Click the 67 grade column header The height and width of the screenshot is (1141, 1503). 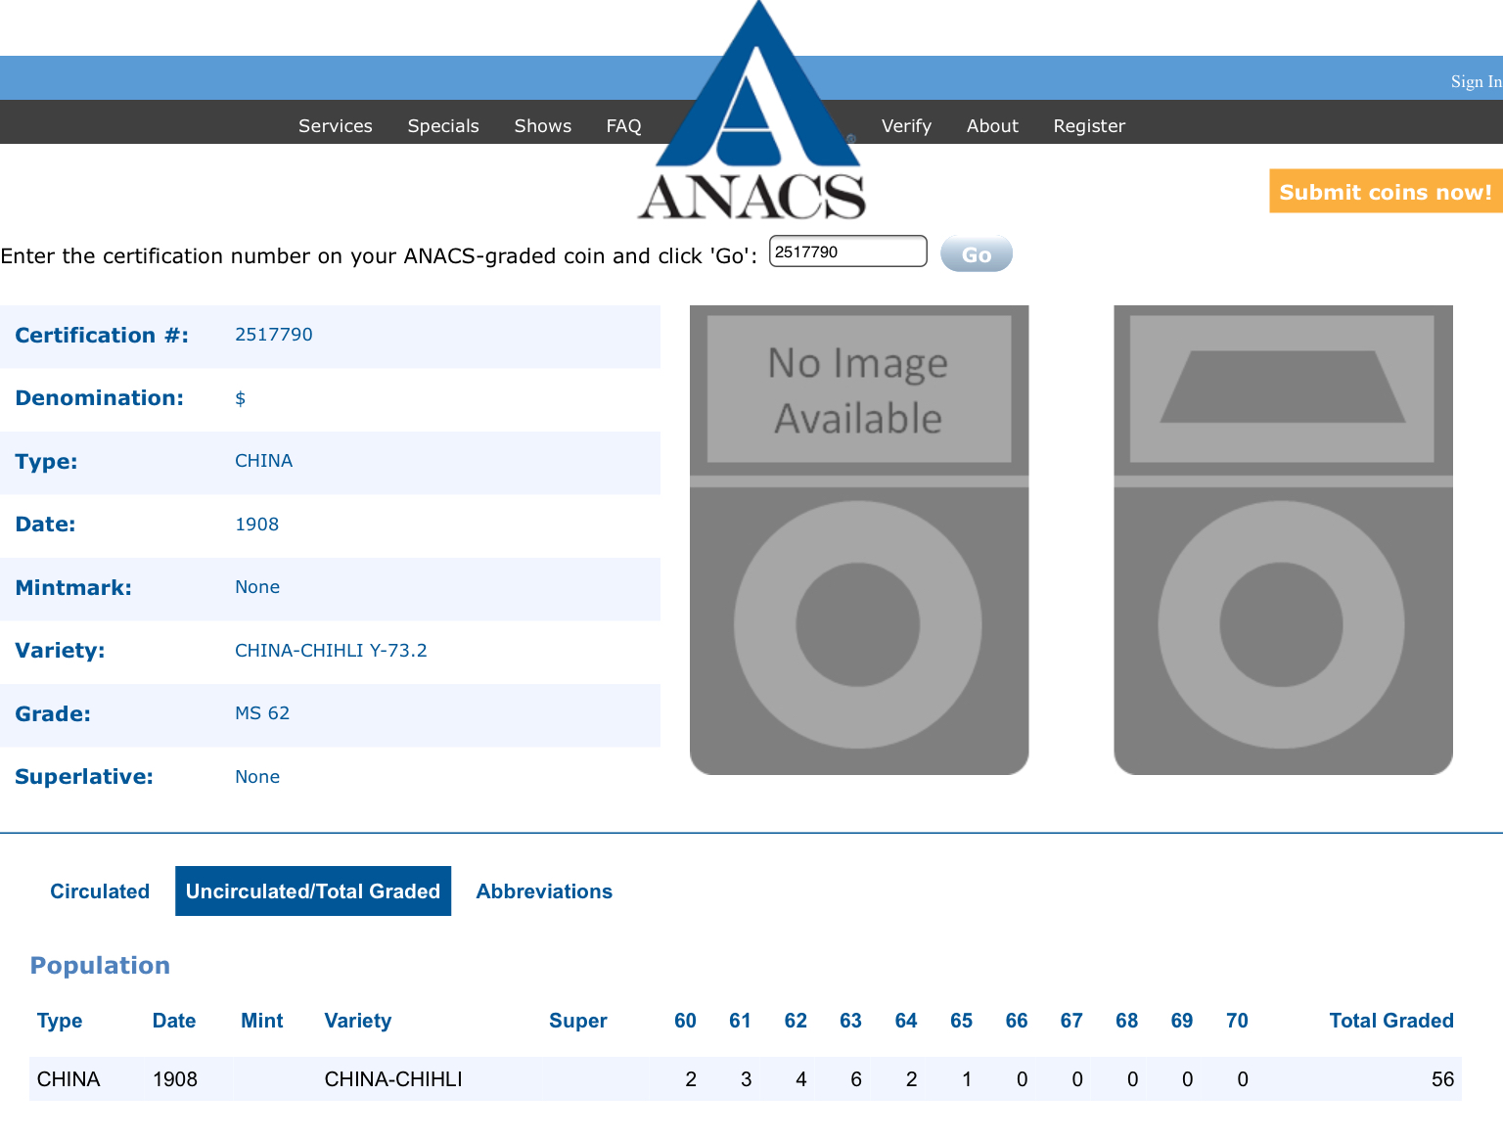coord(1071,1021)
